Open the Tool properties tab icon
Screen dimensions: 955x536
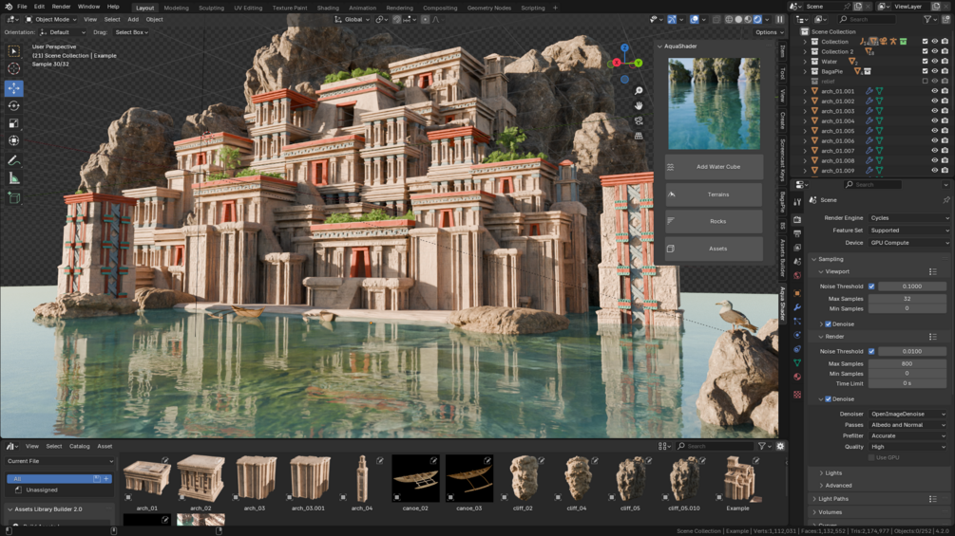[797, 202]
